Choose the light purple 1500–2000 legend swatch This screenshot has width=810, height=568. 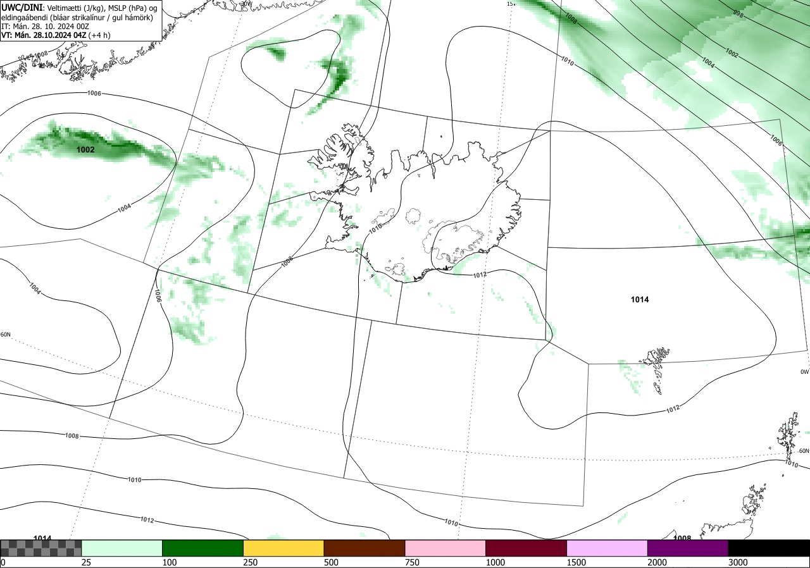point(607,548)
